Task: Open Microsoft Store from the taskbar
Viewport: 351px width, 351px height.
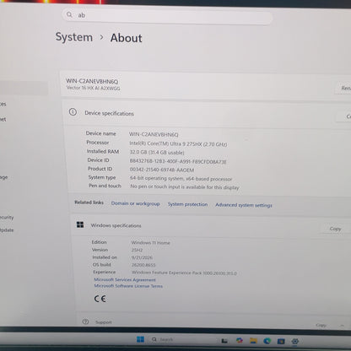Action: 281,341
